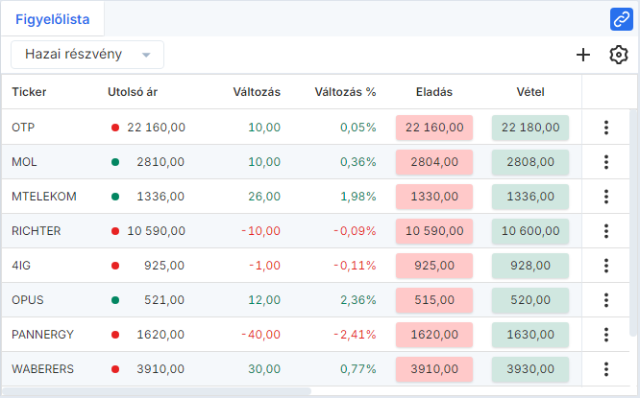Click OPUS last price 521,00

coord(164,300)
